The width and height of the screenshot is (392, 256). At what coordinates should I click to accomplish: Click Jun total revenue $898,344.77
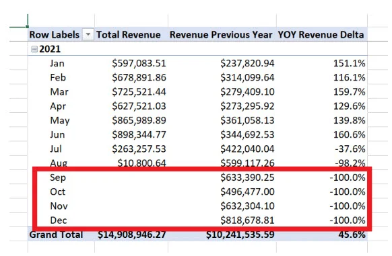point(139,135)
